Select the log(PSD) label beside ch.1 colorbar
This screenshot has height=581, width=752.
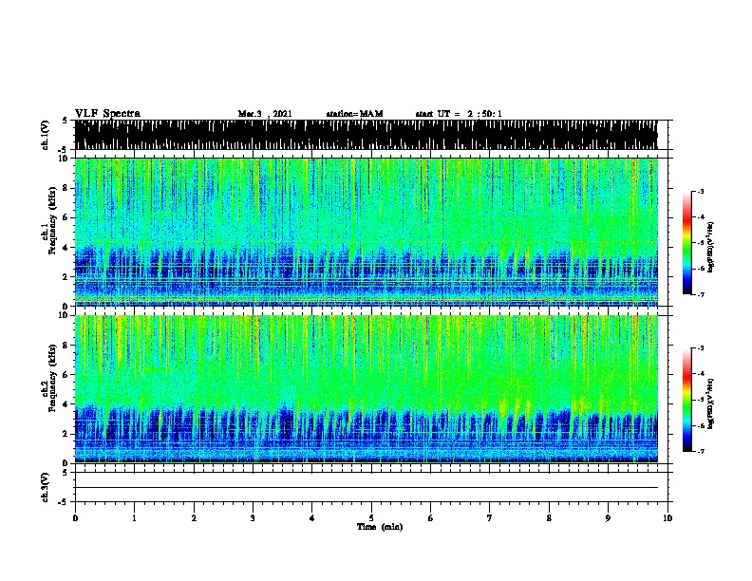tap(710, 247)
